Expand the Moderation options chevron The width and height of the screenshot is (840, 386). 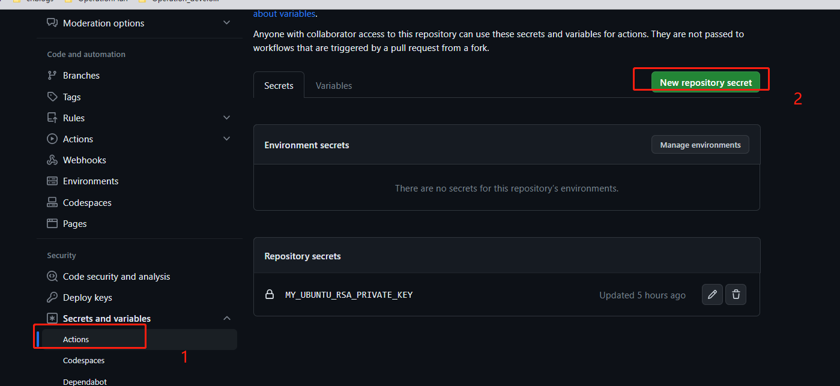[x=226, y=23]
